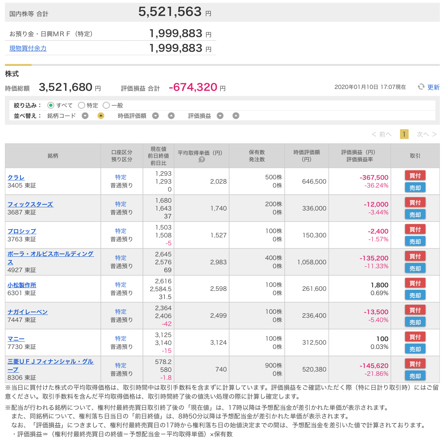This screenshot has height=440, width=446.
Task: Click 特定 account type in ポーラ・オルビス row
Action: 121,258
